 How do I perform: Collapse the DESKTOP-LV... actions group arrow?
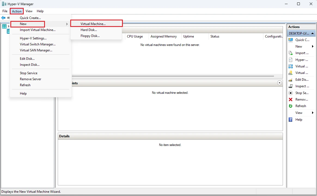click(x=312, y=33)
